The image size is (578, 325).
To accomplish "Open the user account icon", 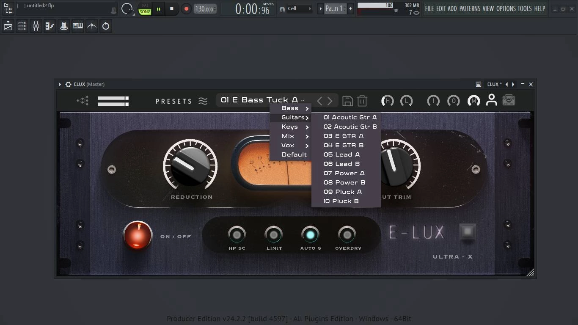I will coord(491,100).
